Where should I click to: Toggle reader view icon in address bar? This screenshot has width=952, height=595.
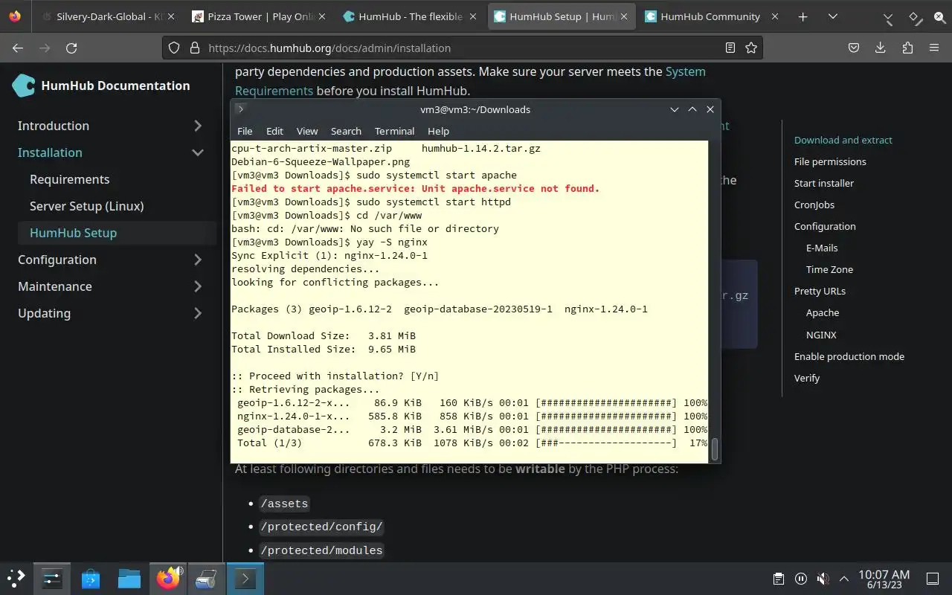730,48
